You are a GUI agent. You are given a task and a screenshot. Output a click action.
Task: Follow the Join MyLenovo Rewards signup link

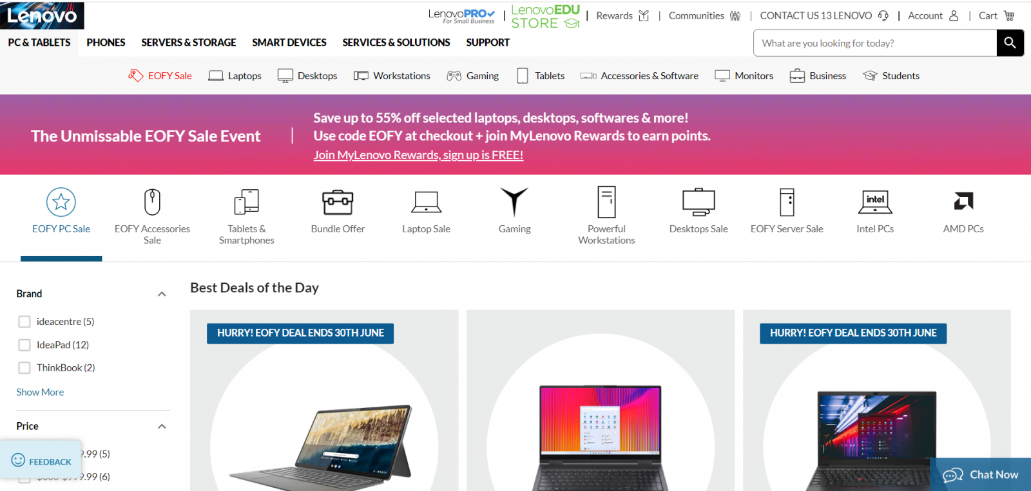coord(418,155)
